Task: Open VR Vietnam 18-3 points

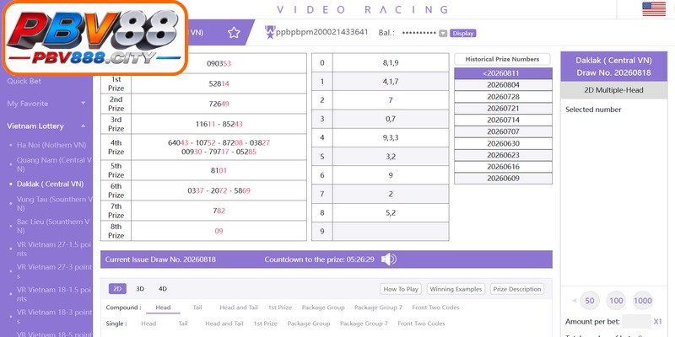Action: tap(54, 317)
